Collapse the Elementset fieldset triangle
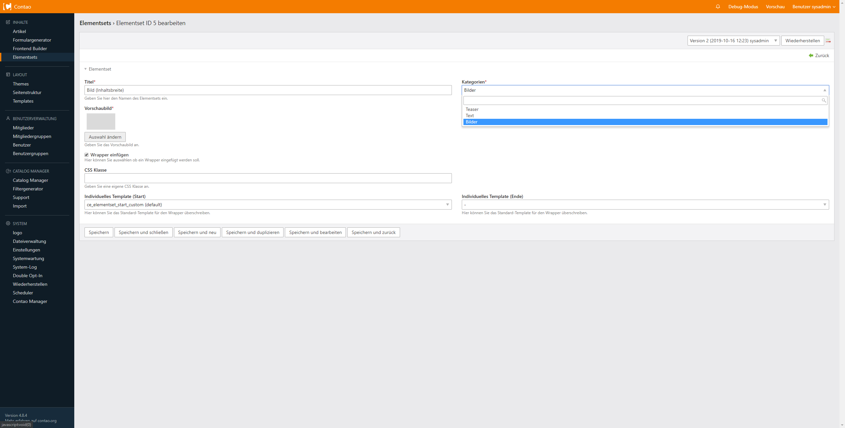 point(85,69)
